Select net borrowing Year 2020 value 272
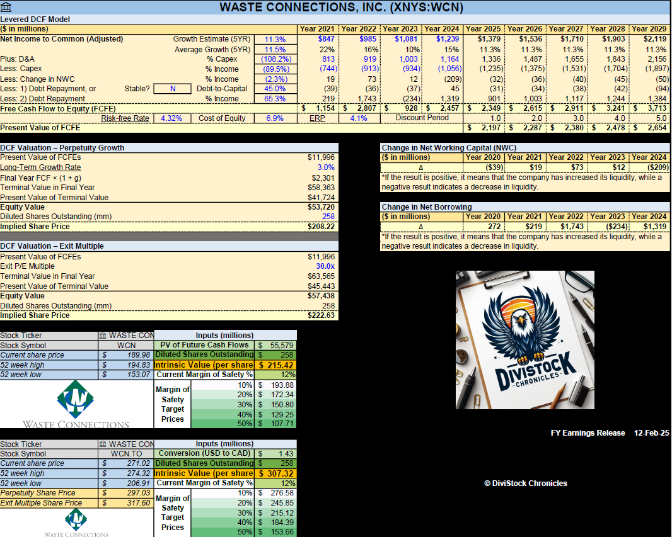672x537 pixels. (x=484, y=227)
